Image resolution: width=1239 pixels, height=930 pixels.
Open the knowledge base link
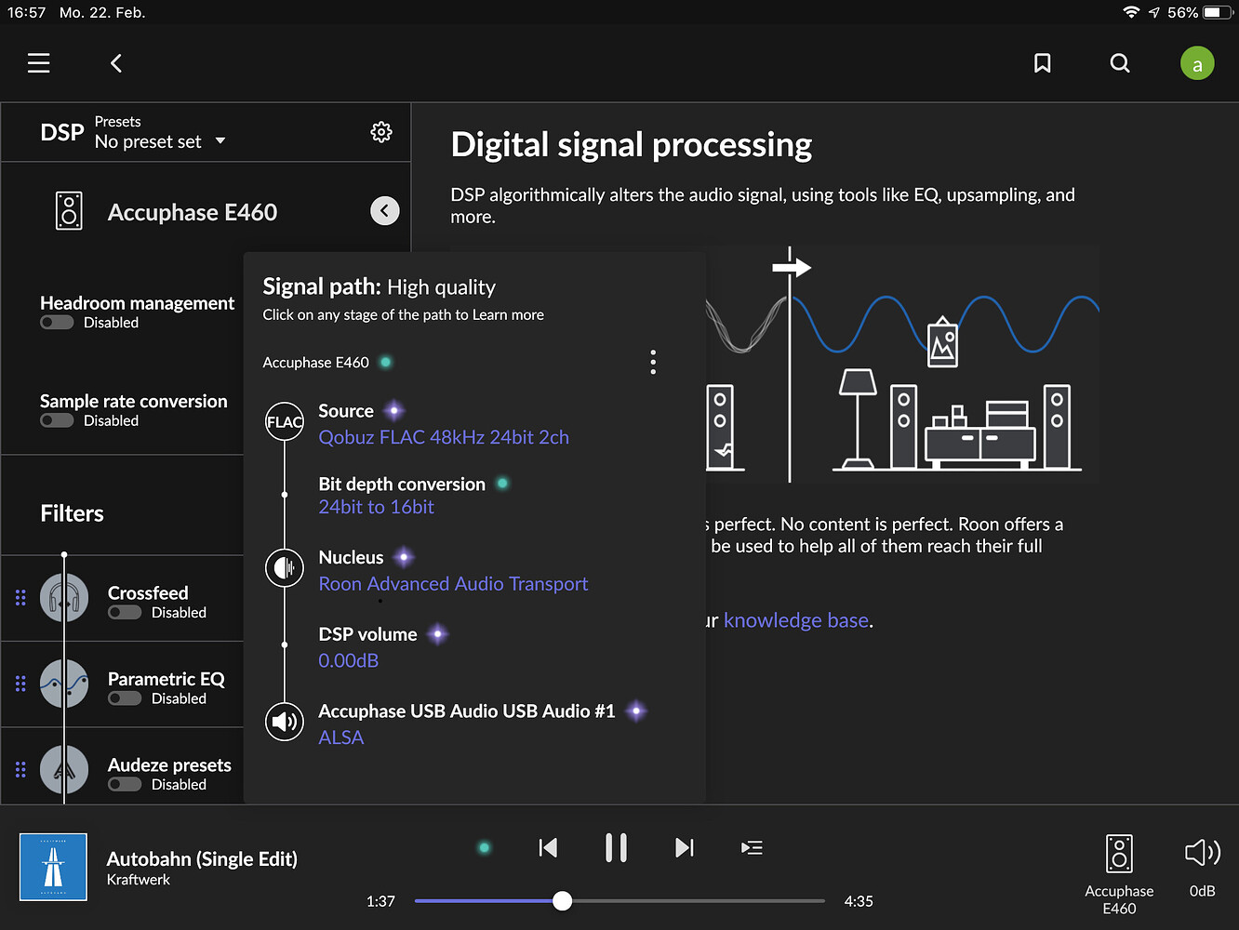pos(796,620)
